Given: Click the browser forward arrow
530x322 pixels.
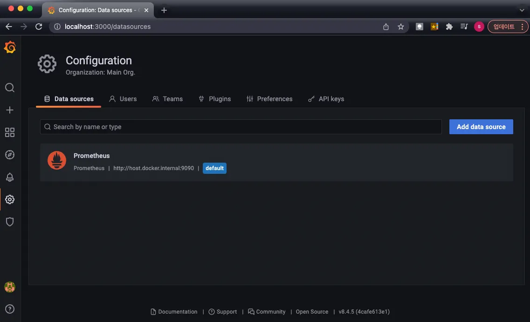Looking at the screenshot, I should [24, 27].
